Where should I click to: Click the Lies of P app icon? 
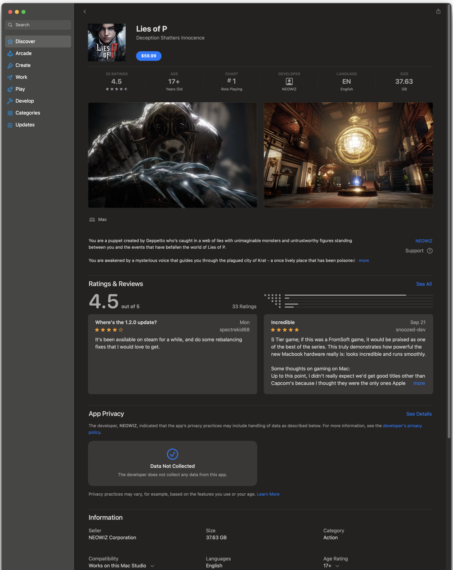click(x=107, y=42)
